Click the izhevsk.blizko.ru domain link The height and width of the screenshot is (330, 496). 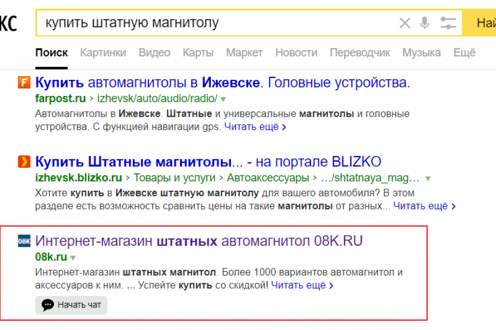pyautogui.click(x=78, y=178)
